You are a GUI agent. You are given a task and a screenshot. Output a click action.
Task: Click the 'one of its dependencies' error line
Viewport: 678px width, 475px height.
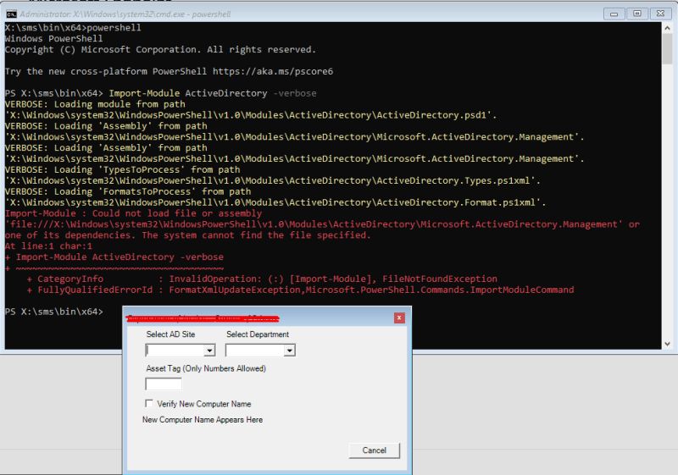pyautogui.click(x=187, y=235)
